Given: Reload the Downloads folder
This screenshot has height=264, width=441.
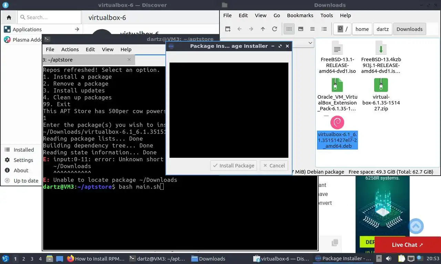Looking at the screenshot, I should click(275, 29).
